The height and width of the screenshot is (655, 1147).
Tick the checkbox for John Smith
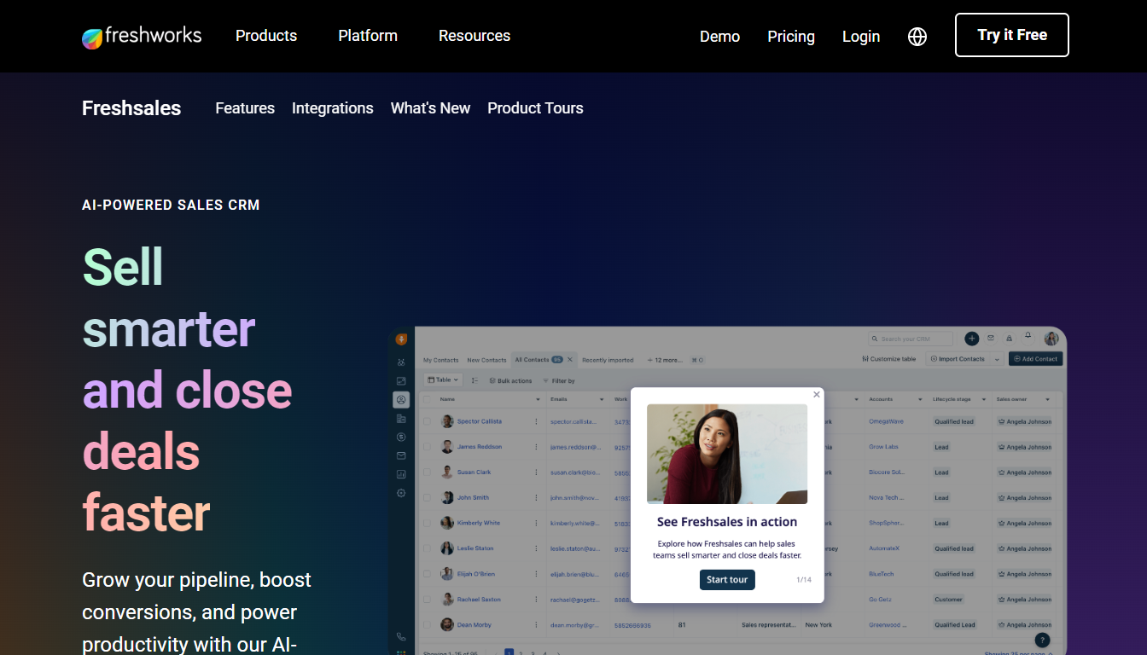pos(428,497)
